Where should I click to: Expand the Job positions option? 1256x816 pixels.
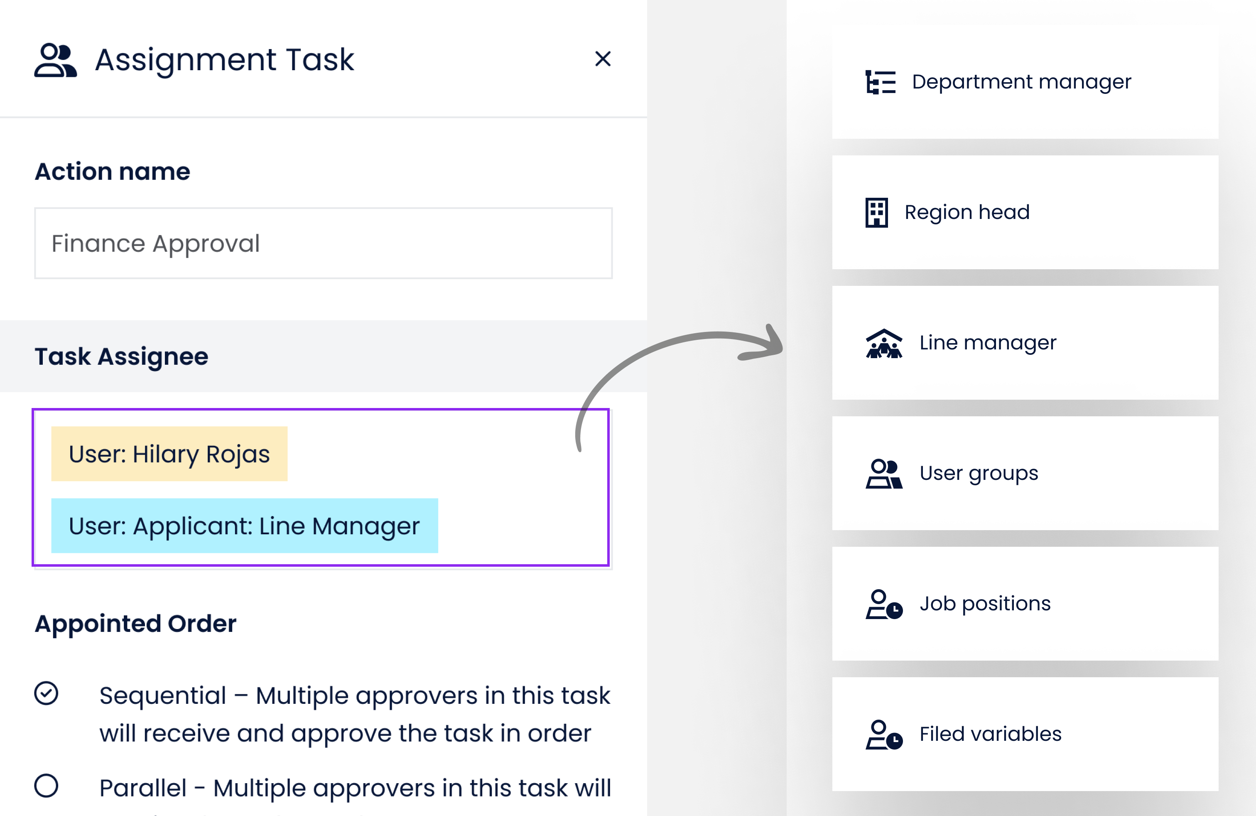click(x=1025, y=604)
